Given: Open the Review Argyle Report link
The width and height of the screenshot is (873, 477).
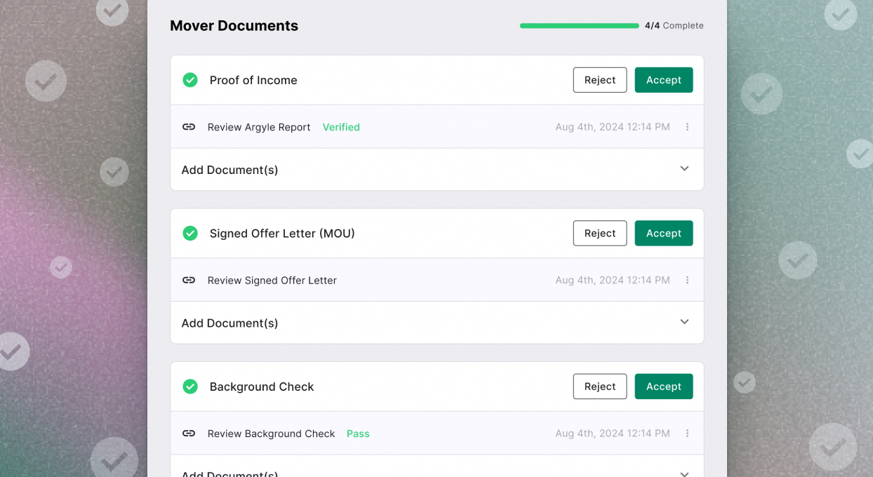Looking at the screenshot, I should (259, 127).
